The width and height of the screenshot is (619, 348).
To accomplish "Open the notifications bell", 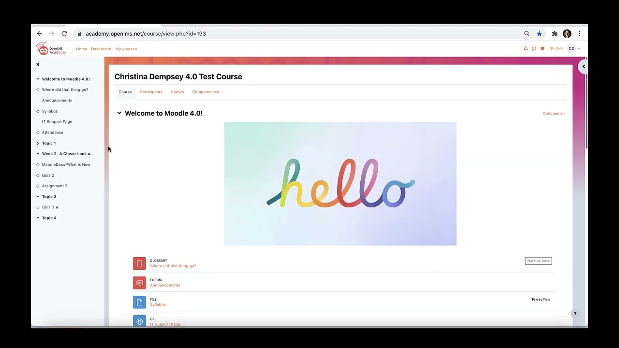I will click(526, 48).
